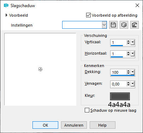
Task: Click the Dekking value field showing 100
Action: 119,72
